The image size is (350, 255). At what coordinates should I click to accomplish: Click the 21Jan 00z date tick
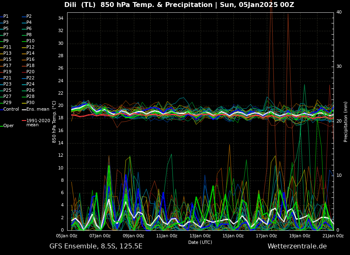coord(333,236)
